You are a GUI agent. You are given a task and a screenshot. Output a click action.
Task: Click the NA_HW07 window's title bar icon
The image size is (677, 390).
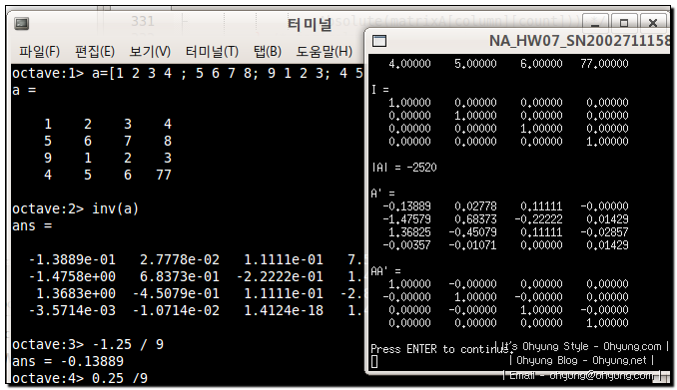[379, 41]
